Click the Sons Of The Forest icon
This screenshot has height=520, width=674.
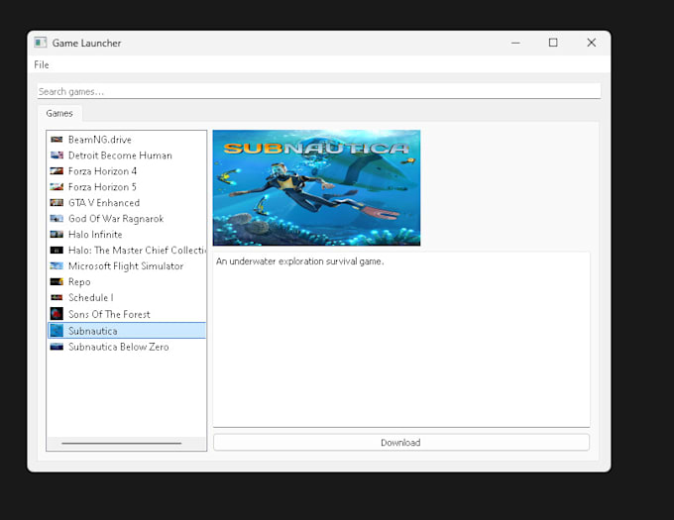coord(56,314)
